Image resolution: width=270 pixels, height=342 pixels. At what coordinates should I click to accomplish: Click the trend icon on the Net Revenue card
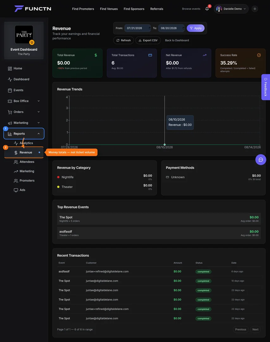(204, 55)
